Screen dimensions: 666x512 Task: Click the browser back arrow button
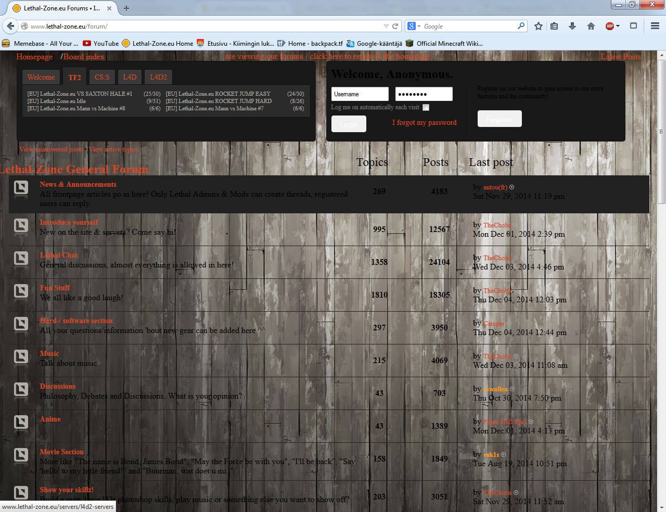[x=10, y=26]
